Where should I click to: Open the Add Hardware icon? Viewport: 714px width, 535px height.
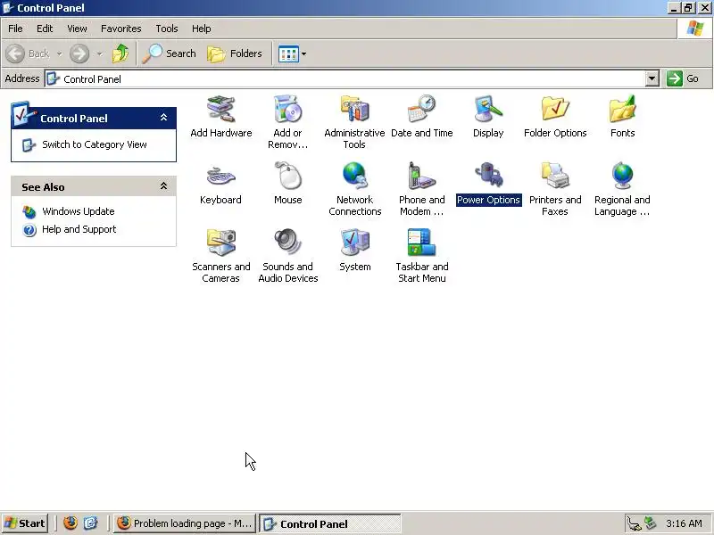pyautogui.click(x=220, y=109)
